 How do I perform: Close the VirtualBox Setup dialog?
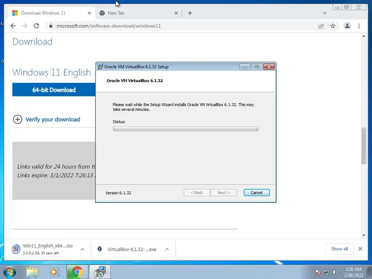click(x=269, y=67)
